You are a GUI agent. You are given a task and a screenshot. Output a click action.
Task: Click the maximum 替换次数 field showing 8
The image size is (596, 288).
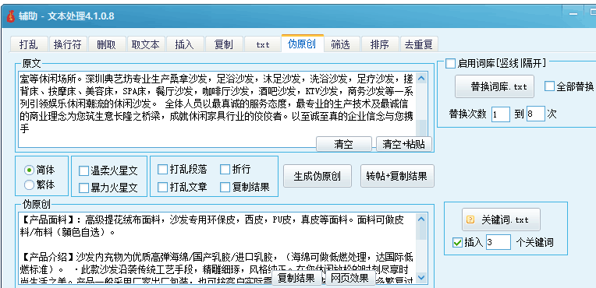pyautogui.click(x=535, y=114)
